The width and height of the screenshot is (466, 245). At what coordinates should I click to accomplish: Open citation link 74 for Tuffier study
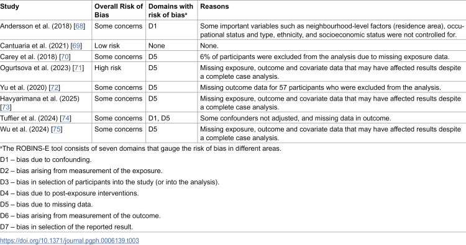65,118
